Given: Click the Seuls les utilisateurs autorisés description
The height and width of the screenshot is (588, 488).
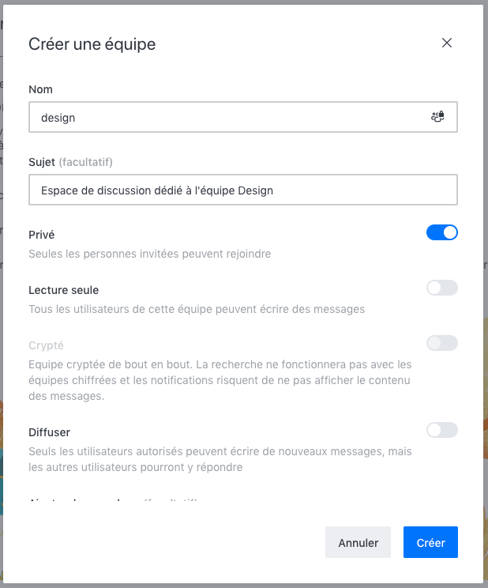Looking at the screenshot, I should click(x=220, y=459).
